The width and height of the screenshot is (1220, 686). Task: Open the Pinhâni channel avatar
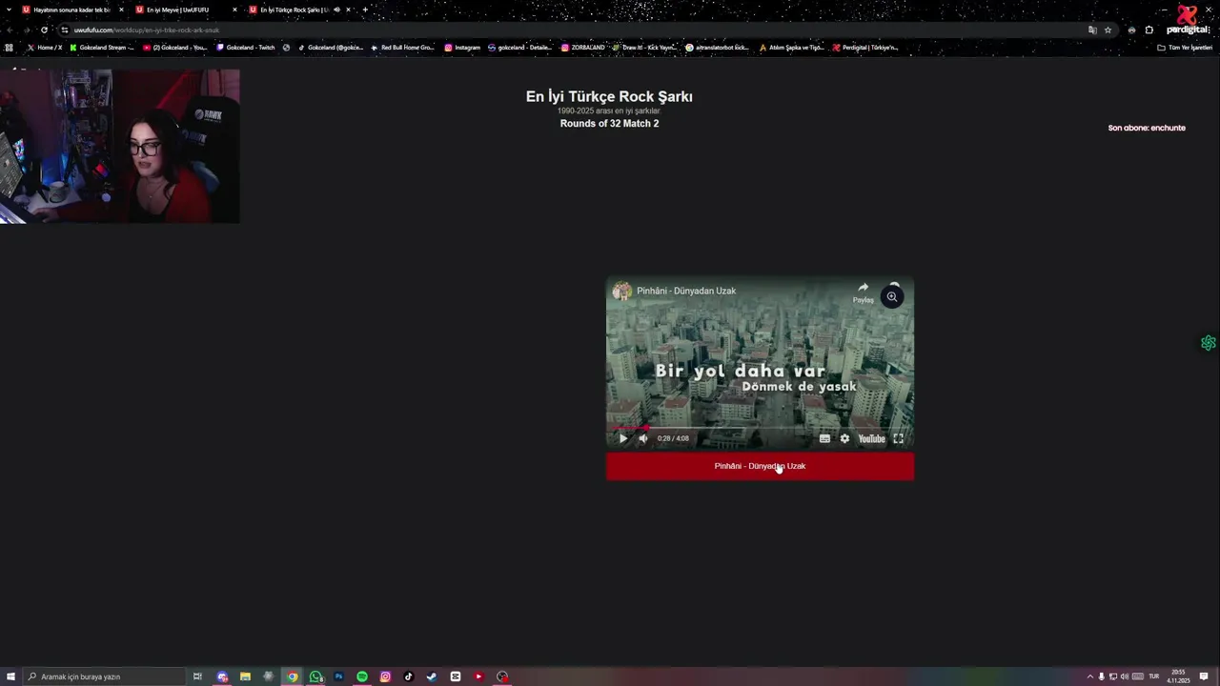coord(621,291)
